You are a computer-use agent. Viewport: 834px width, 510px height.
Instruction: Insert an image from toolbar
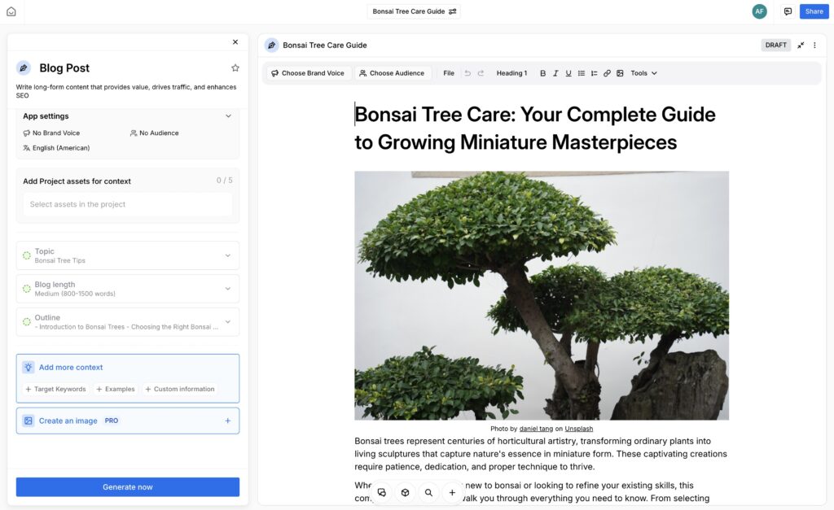620,73
